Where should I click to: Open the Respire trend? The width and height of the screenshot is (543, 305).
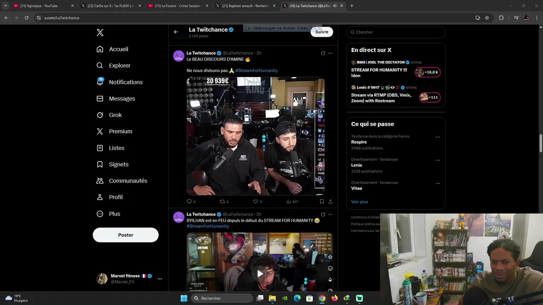pyautogui.click(x=359, y=142)
